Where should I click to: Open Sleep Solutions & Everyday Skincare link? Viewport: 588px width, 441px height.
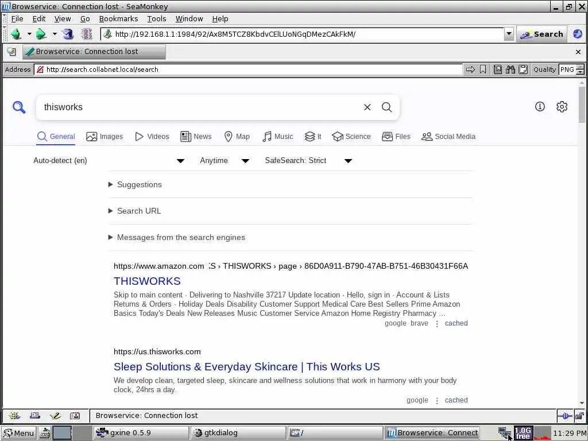[247, 366]
